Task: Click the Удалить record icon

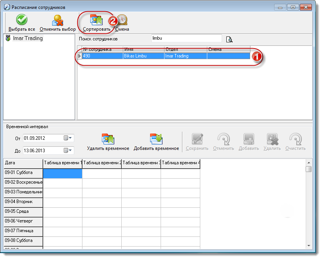Action: coord(272,139)
